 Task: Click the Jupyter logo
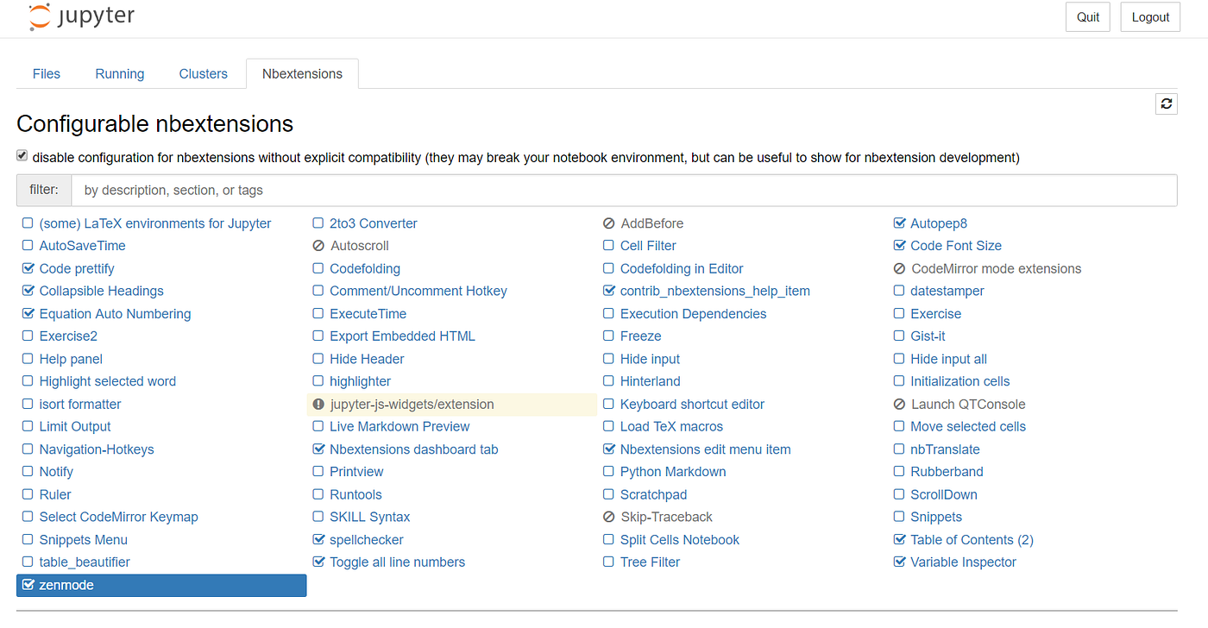pyautogui.click(x=81, y=17)
